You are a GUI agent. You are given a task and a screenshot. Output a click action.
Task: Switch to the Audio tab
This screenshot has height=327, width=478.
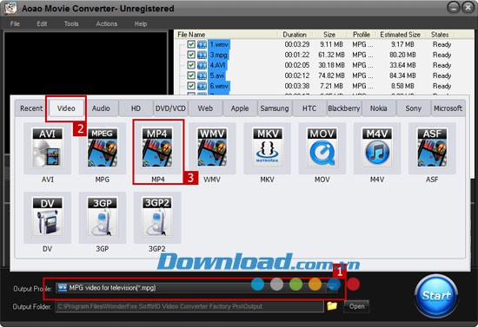[x=101, y=108]
